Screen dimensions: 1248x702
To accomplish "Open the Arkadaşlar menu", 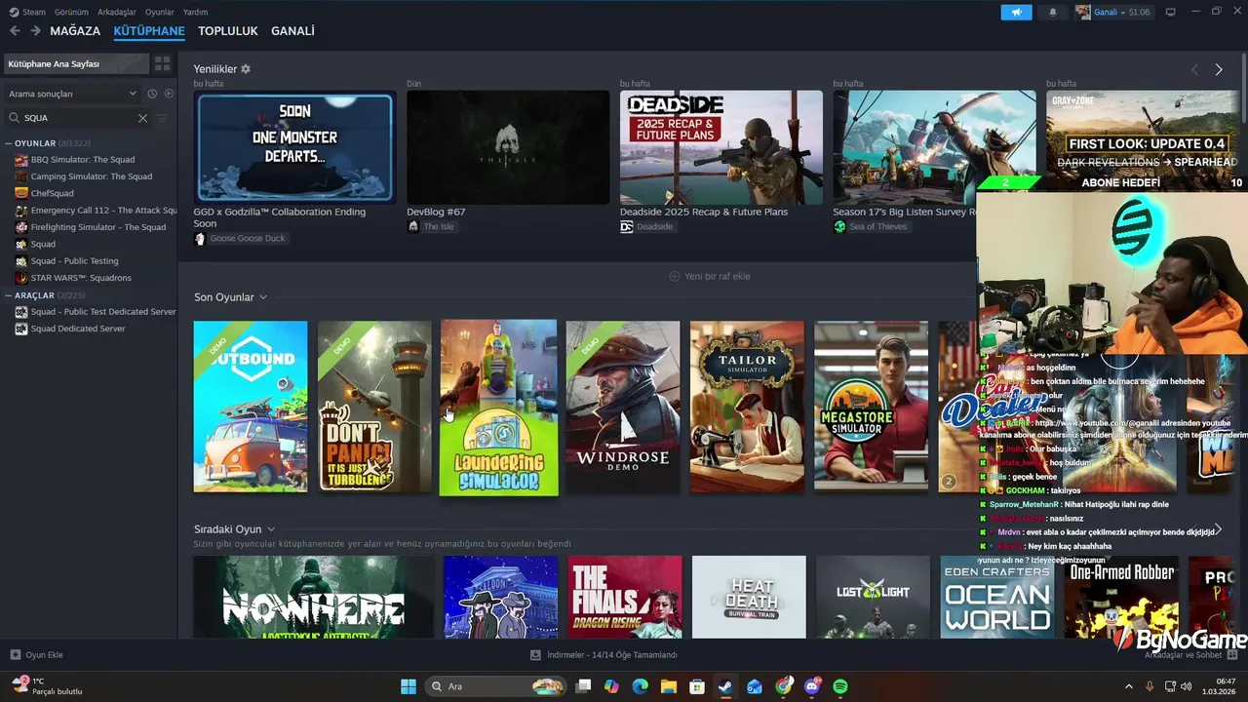I will (x=117, y=12).
